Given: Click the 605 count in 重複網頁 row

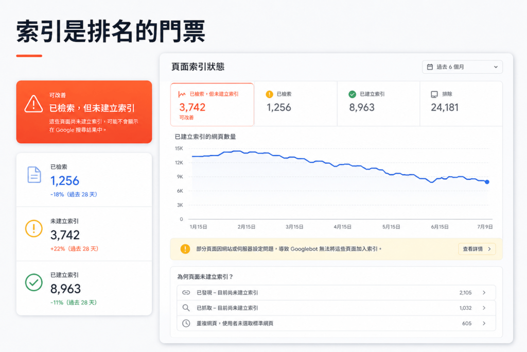Looking at the screenshot, I should [467, 323].
